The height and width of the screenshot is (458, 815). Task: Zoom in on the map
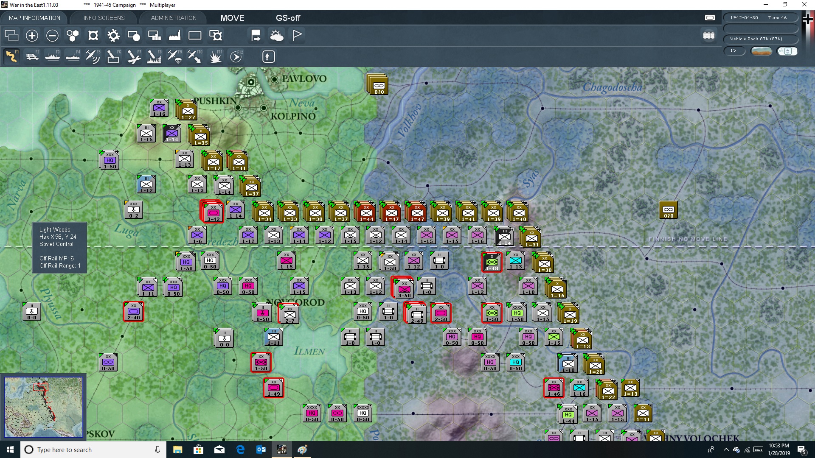[32, 36]
